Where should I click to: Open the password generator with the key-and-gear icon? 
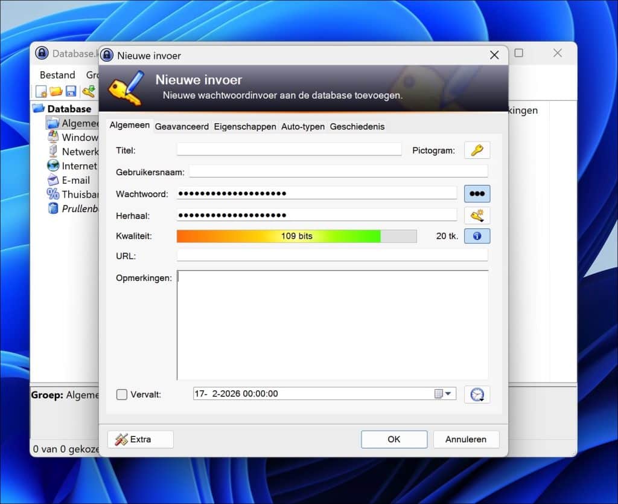(477, 215)
